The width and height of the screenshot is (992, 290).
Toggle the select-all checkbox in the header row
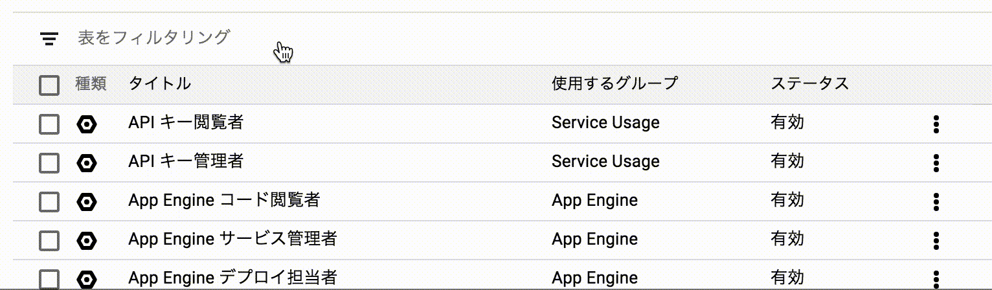click(49, 85)
